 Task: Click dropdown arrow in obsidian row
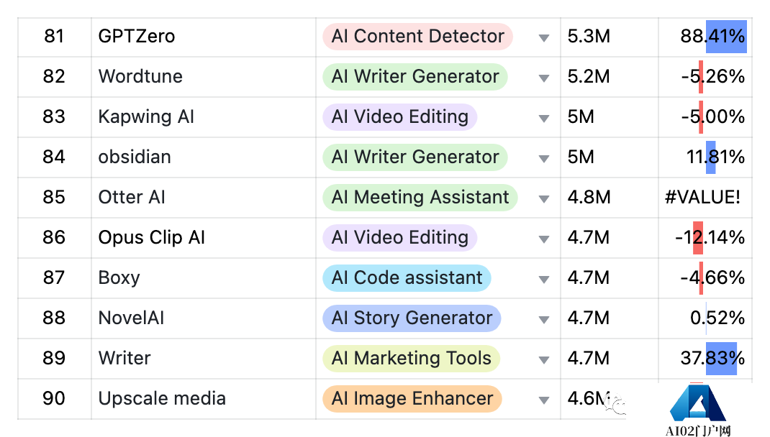[543, 158]
